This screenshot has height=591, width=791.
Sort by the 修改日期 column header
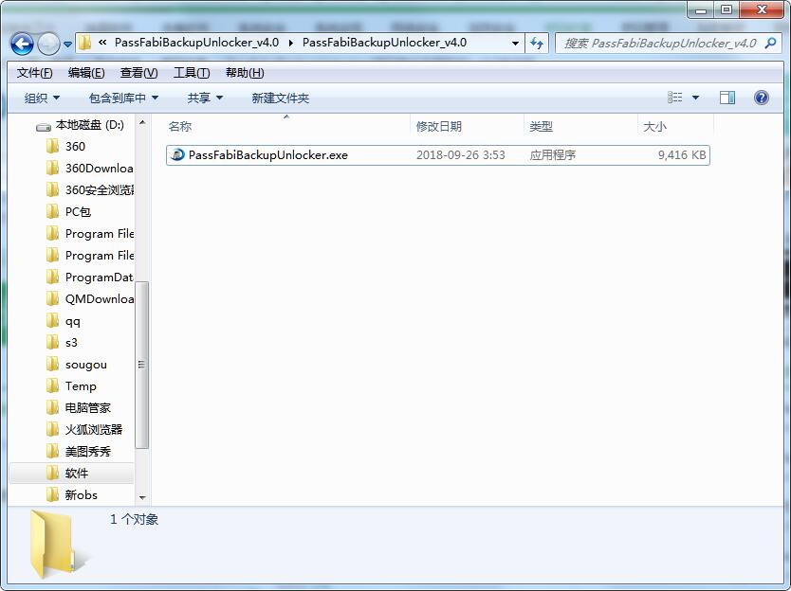tap(468, 127)
